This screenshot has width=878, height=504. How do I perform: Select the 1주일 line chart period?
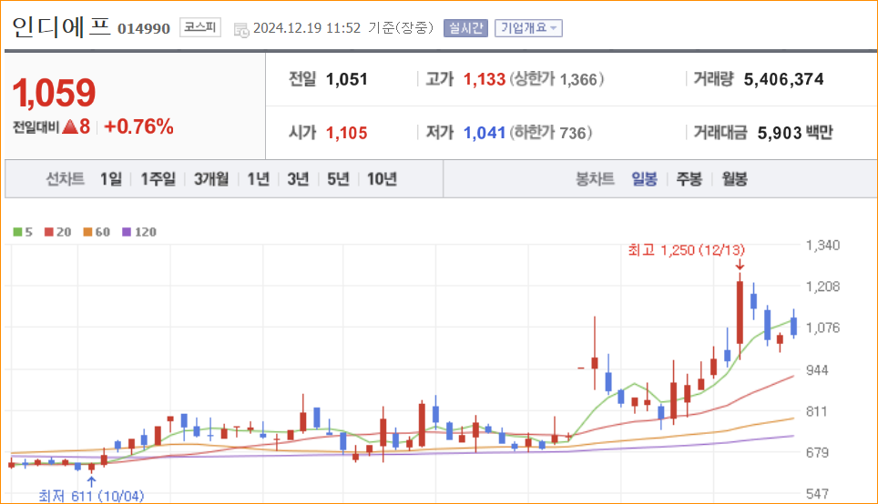[158, 179]
